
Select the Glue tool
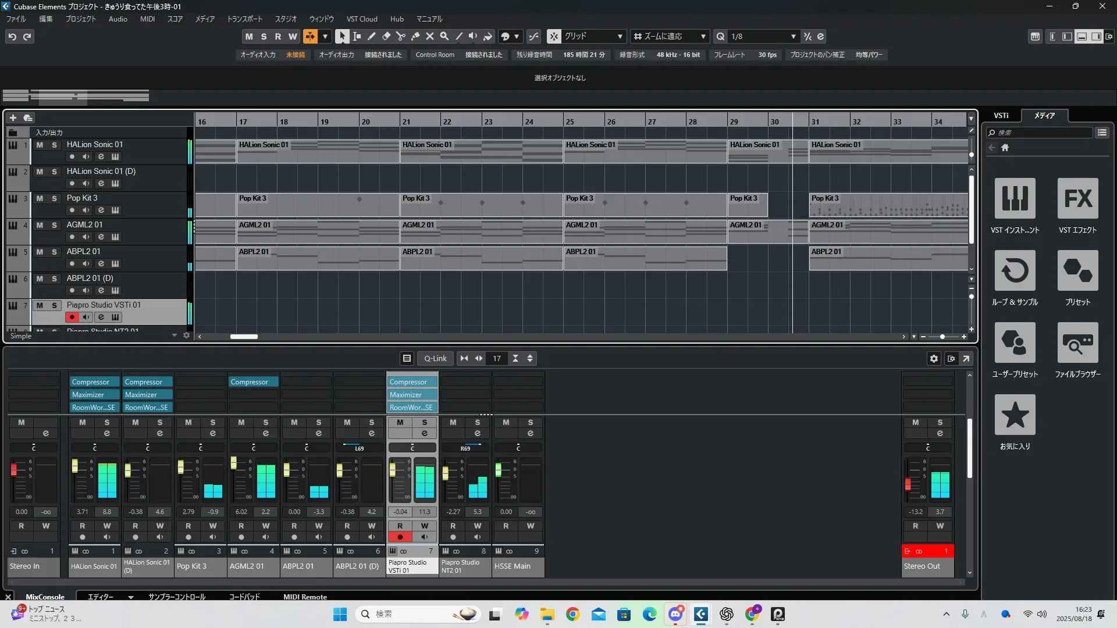[415, 36]
